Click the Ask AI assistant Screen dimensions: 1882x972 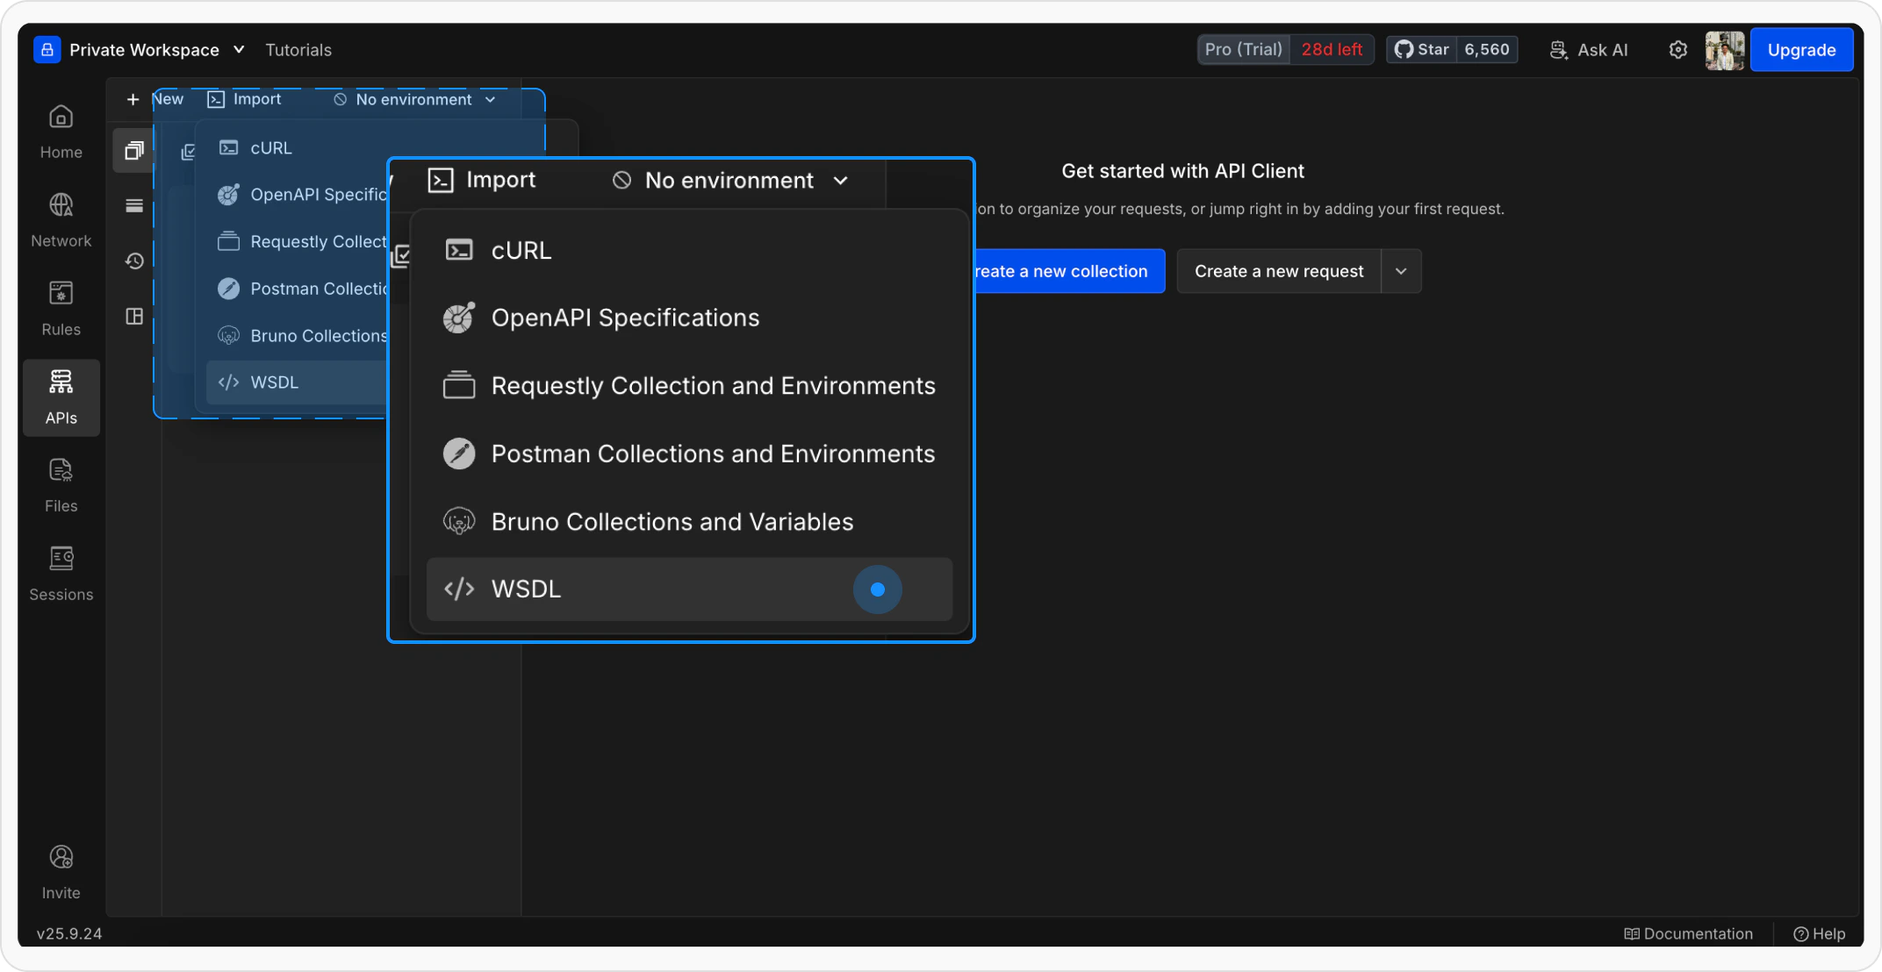[1589, 50]
